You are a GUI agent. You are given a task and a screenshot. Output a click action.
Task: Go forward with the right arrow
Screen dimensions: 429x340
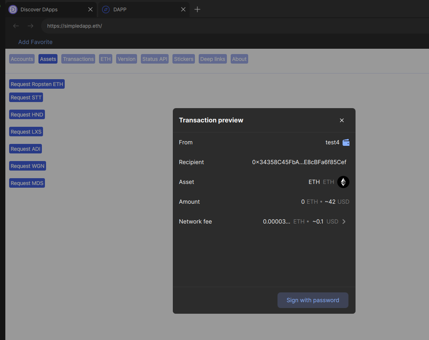pos(30,26)
